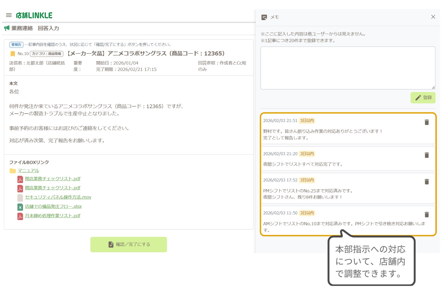Click the memo text 夜間シフトでリストすべて対応完了です。
The image size is (442, 291).
[303, 164]
